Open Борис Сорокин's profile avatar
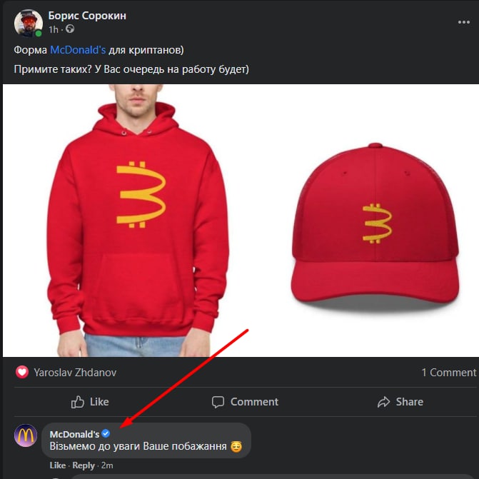Viewport: 479px width, 479px height. tap(28, 23)
